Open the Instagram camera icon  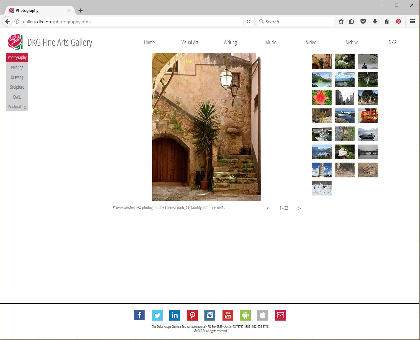click(x=210, y=315)
